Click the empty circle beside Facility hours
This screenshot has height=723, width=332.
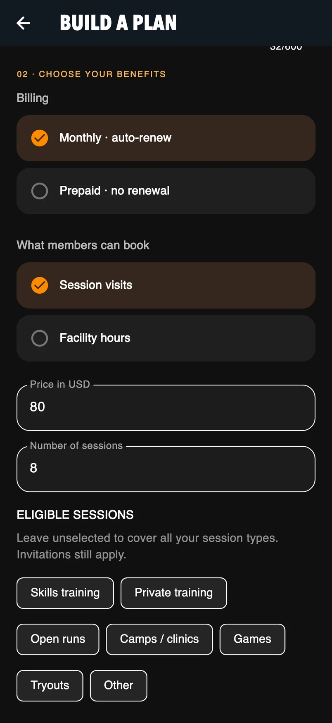pyautogui.click(x=40, y=338)
